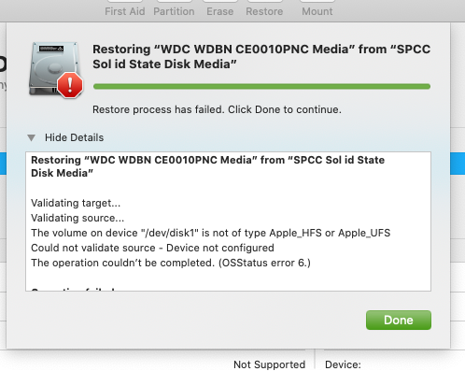The height and width of the screenshot is (371, 465).
Task: Click the OSStatus error 6 line
Action: coord(171,263)
